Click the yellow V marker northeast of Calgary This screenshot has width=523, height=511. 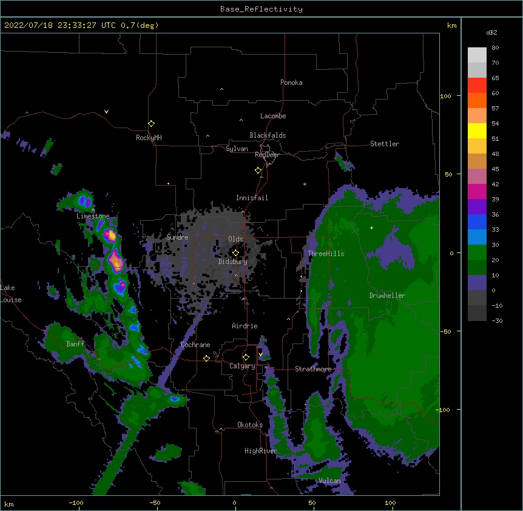(260, 354)
